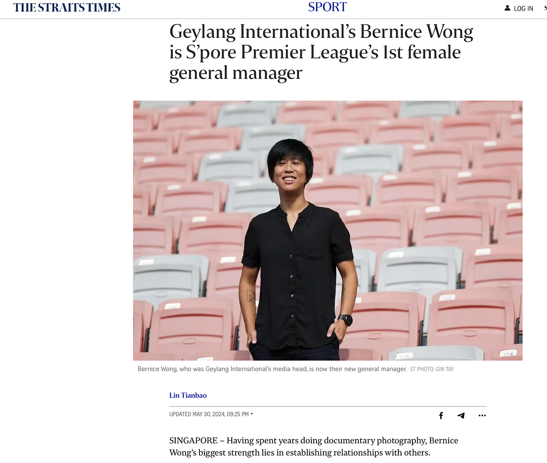This screenshot has height=463, width=547.
Task: Open the Straits Times home logo
Action: coord(67,8)
